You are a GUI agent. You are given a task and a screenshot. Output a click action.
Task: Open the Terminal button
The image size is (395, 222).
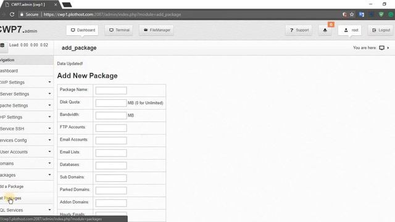(119, 30)
